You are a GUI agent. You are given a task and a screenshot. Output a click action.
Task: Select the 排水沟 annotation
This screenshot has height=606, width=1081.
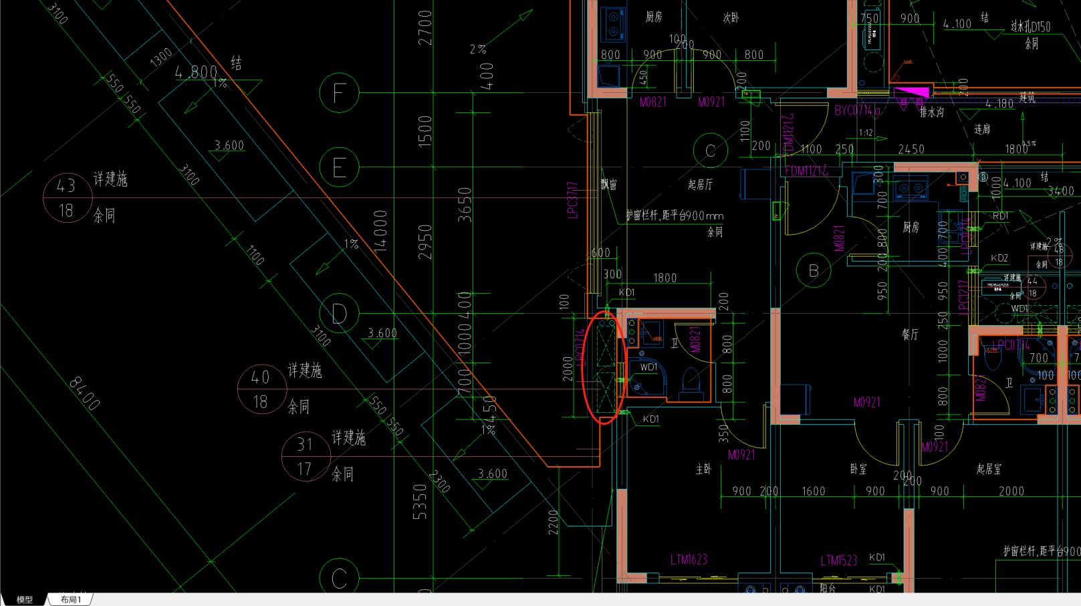click(x=931, y=112)
